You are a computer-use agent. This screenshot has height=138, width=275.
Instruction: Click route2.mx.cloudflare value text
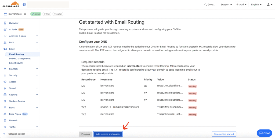coord(170,93)
